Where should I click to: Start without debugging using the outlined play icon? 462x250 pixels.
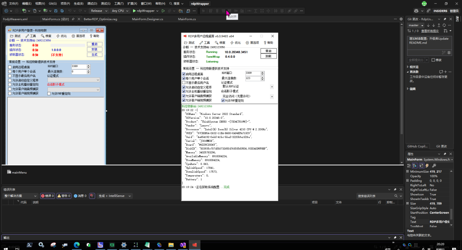[163, 11]
